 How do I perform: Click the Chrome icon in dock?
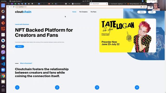tap(3, 76)
